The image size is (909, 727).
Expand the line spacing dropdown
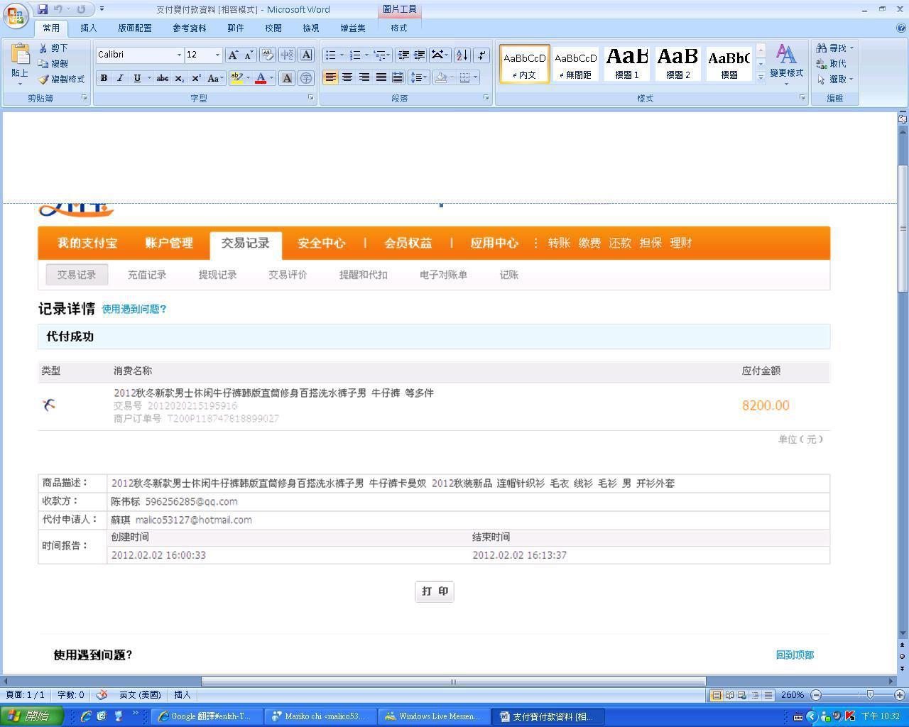[x=425, y=77]
